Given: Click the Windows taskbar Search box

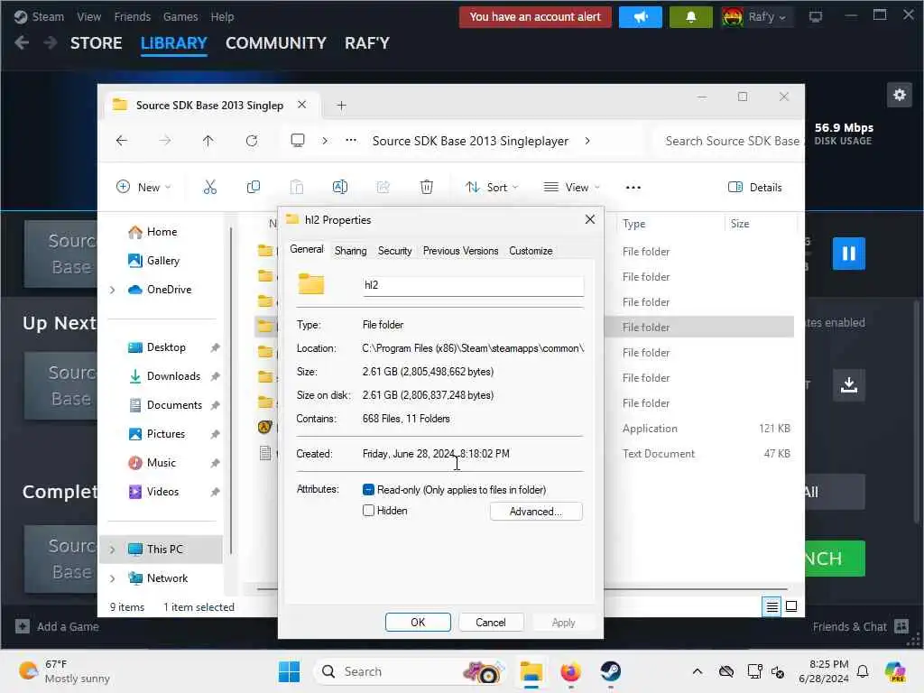Looking at the screenshot, I should 411,671.
